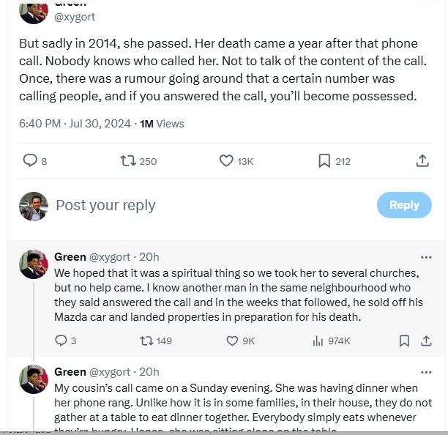
Task: Like the churches reply with 9K likes
Action: (232, 341)
